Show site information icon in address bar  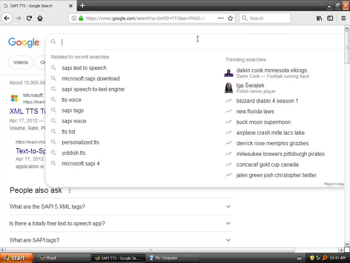click(x=74, y=18)
